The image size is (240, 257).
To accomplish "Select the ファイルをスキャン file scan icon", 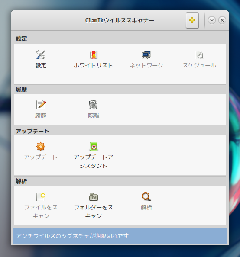I will click(41, 197).
